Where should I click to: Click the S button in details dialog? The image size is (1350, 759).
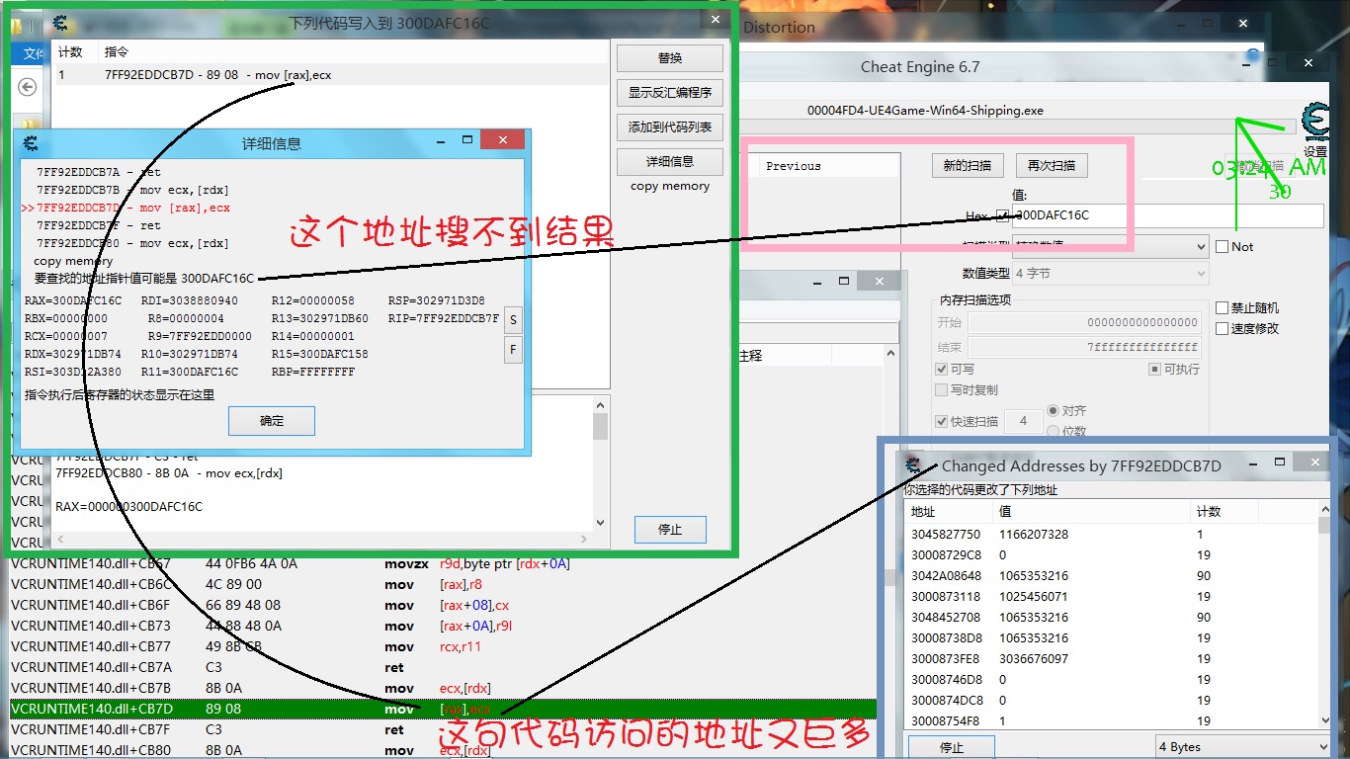tap(513, 319)
